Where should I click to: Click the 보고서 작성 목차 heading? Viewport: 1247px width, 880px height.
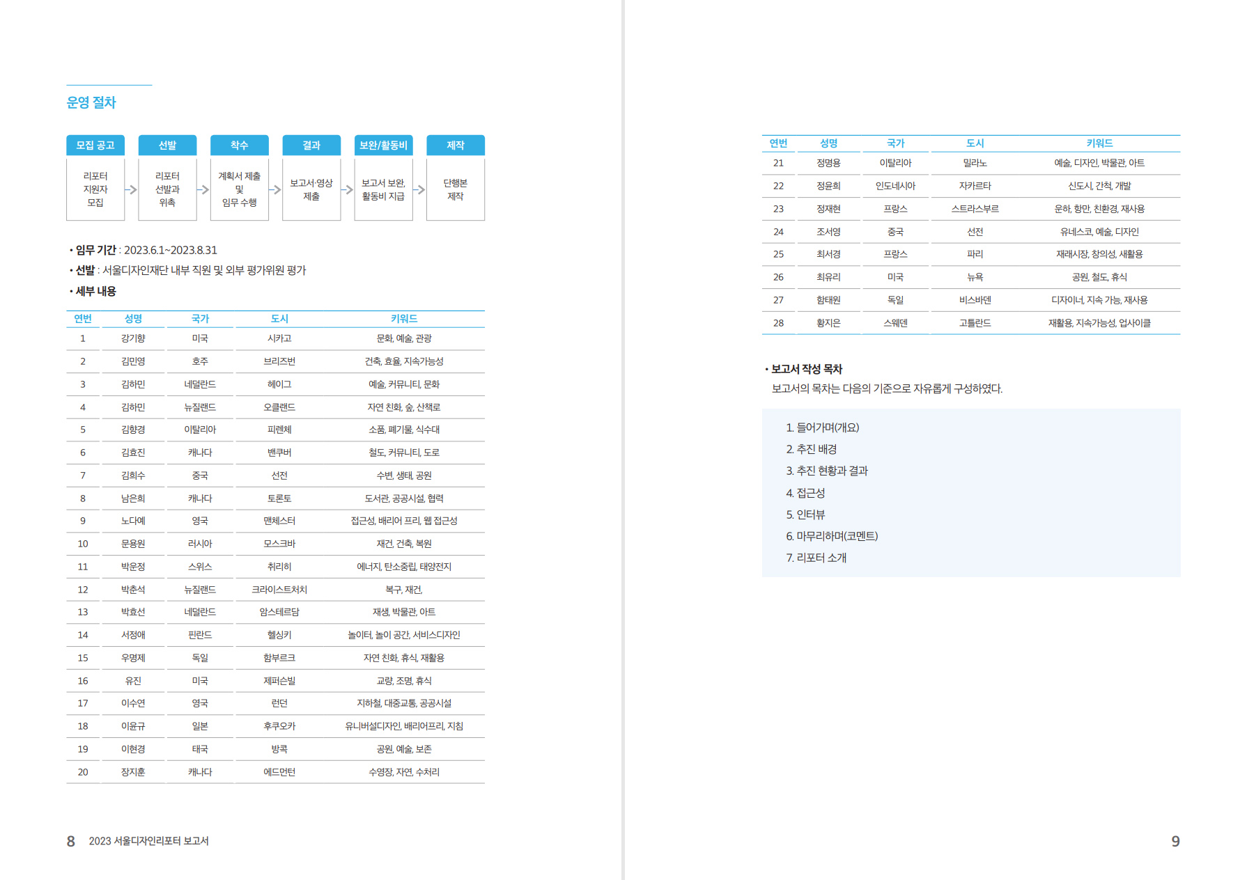click(x=807, y=369)
